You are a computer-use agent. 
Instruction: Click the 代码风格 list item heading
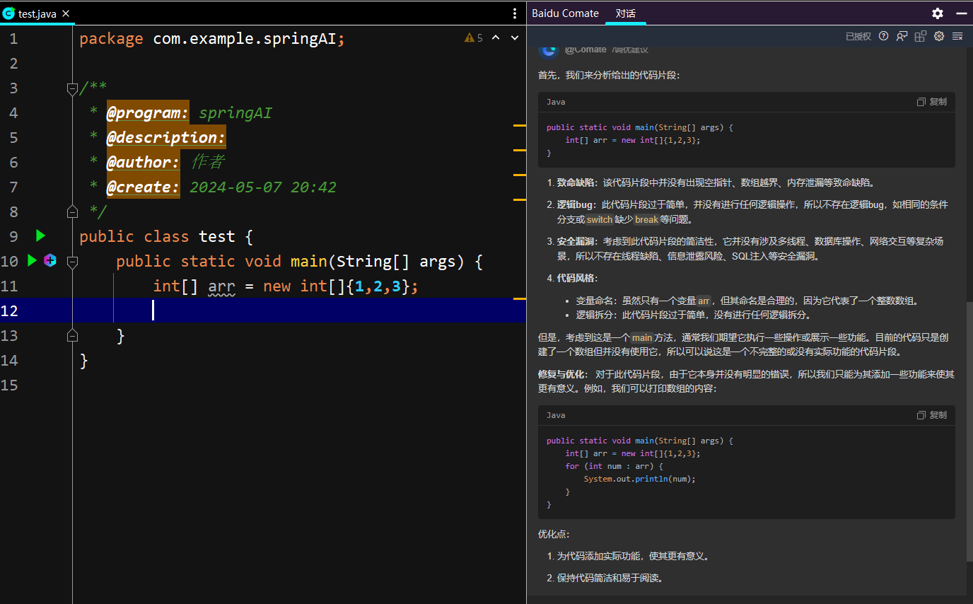pos(577,278)
